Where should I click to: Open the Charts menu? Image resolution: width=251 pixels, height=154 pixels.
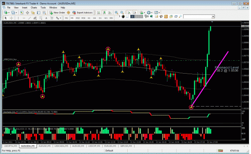34,8
